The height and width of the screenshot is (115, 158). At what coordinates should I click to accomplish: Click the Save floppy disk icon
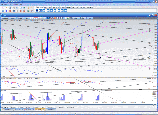pos(10,8)
